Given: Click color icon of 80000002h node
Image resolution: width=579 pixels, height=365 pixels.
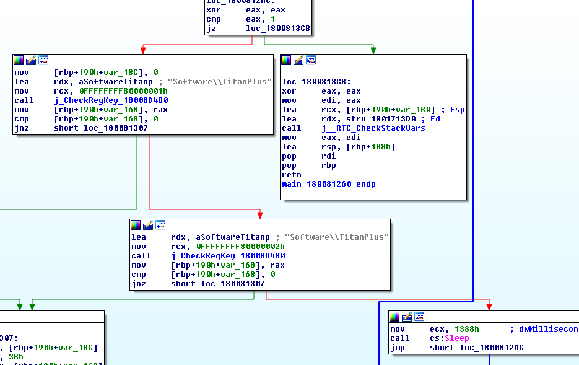Looking at the screenshot, I should tap(136, 225).
